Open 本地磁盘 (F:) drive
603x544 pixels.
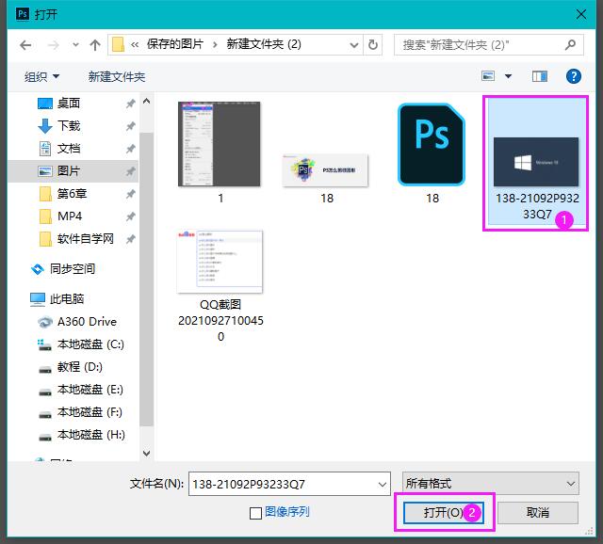(90, 412)
